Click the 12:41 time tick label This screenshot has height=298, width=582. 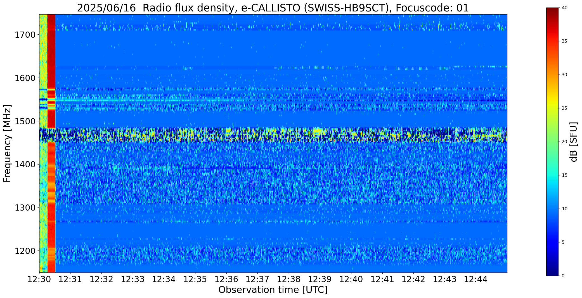point(382,279)
